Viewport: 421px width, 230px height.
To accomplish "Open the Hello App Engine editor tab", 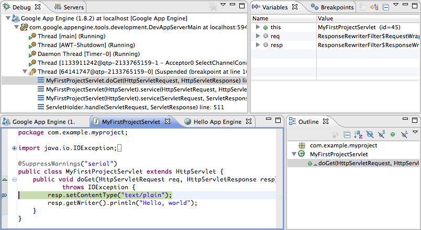I will (216, 121).
